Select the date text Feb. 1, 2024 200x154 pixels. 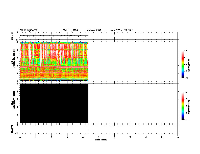pos(70,30)
